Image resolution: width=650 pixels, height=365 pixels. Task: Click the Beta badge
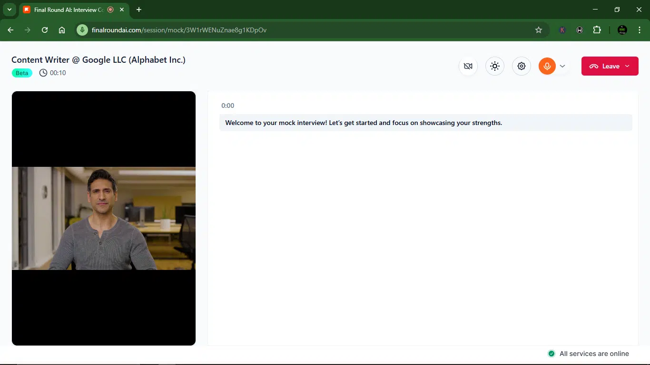[22, 73]
